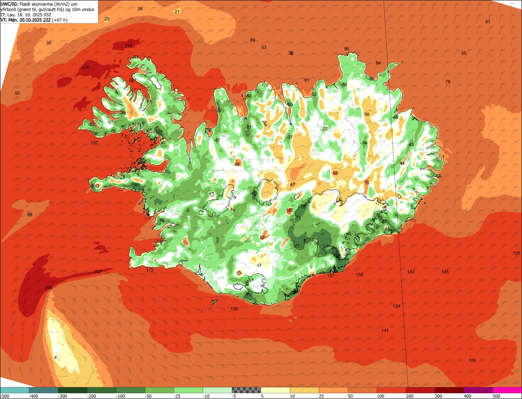Select the flux value 142 southeast of Iceland
The height and width of the screenshot is (399, 522).
411,272
